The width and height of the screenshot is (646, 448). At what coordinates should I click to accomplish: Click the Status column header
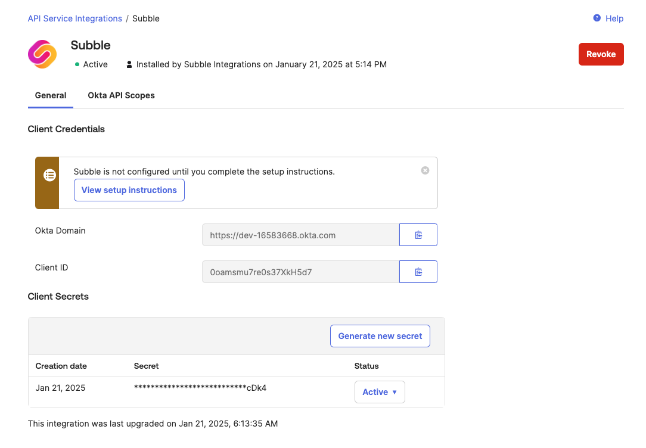pos(367,366)
